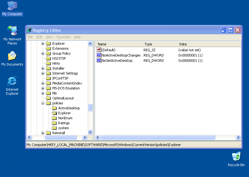Image resolution: width=249 pixels, height=177 pixels.
Task: Open the Edit menu
Action: (39, 37)
